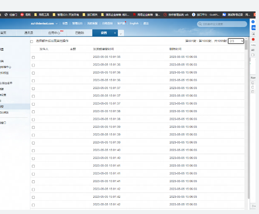The image size is (259, 214).
Task: Click the 退出 logout link
Action: (146, 24)
